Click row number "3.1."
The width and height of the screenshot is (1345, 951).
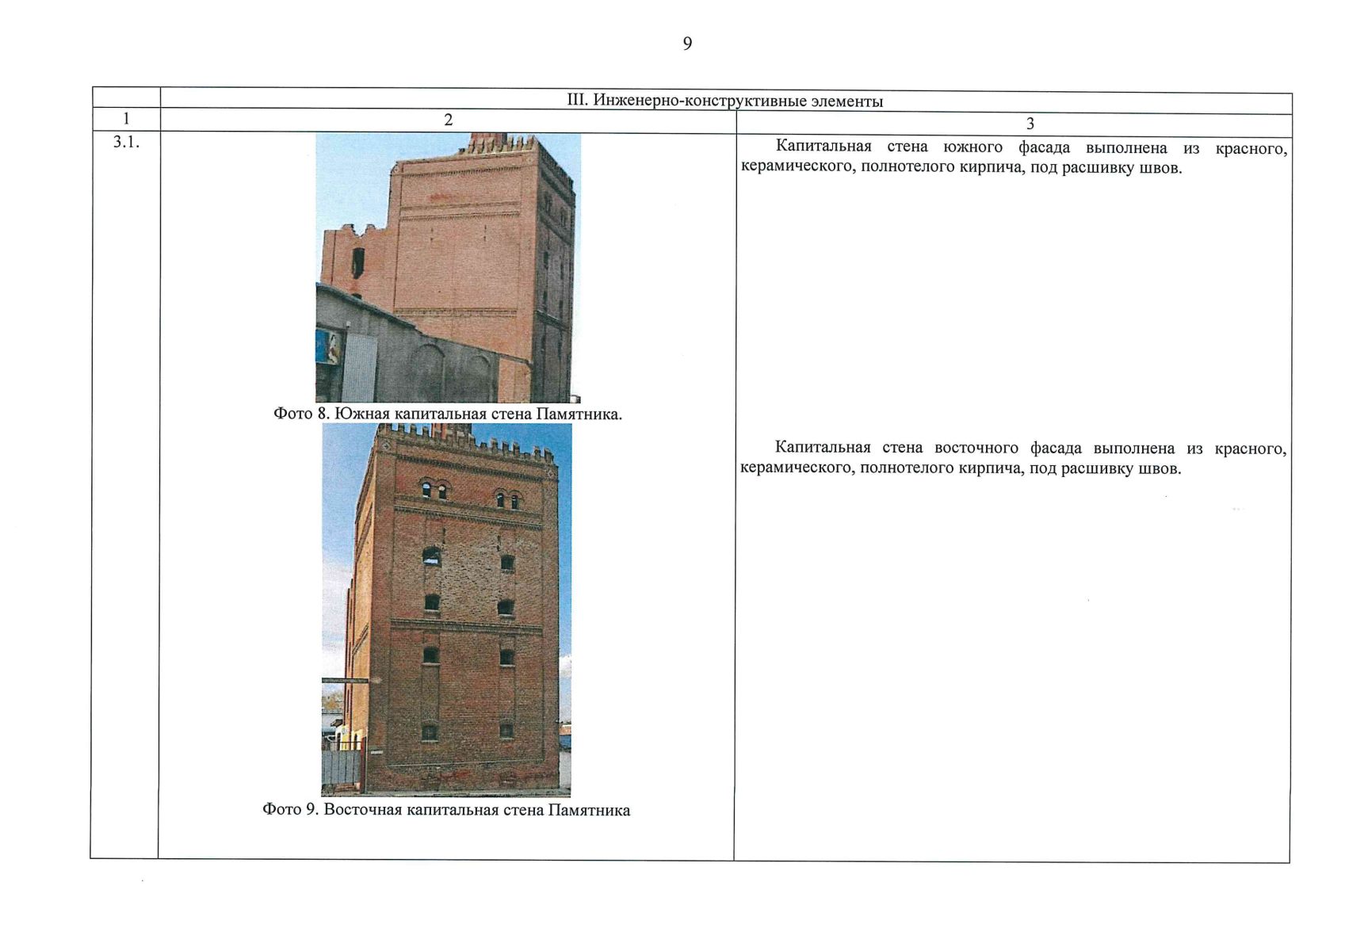coord(126,143)
